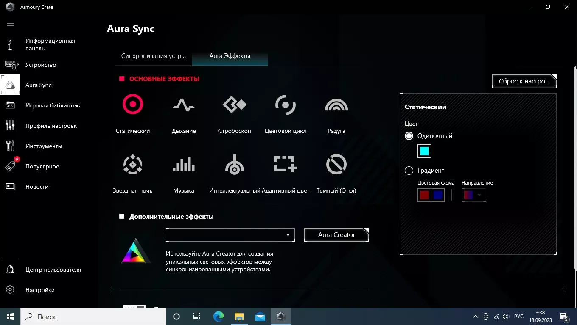Apply the Интеллектуальный effect
Viewport: 577px width, 325px height.
(x=235, y=173)
